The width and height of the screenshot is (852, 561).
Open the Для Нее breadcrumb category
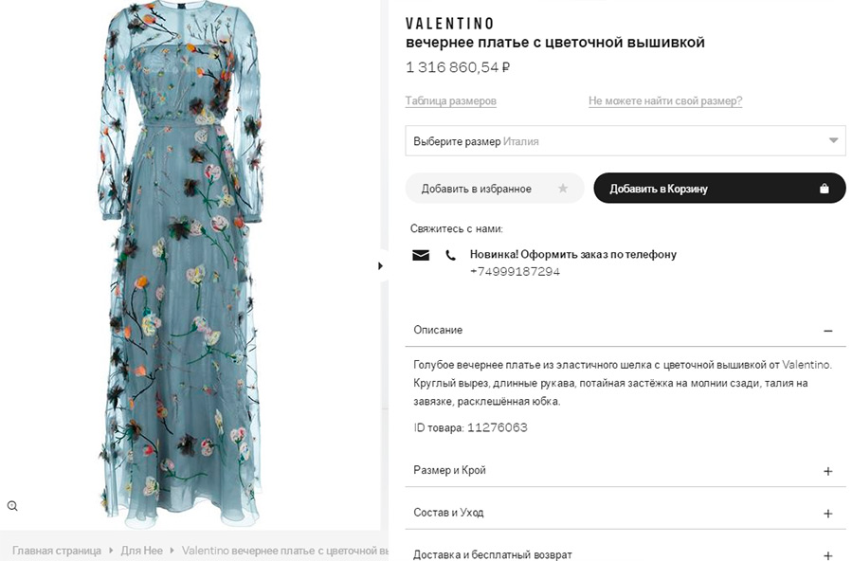(x=140, y=550)
